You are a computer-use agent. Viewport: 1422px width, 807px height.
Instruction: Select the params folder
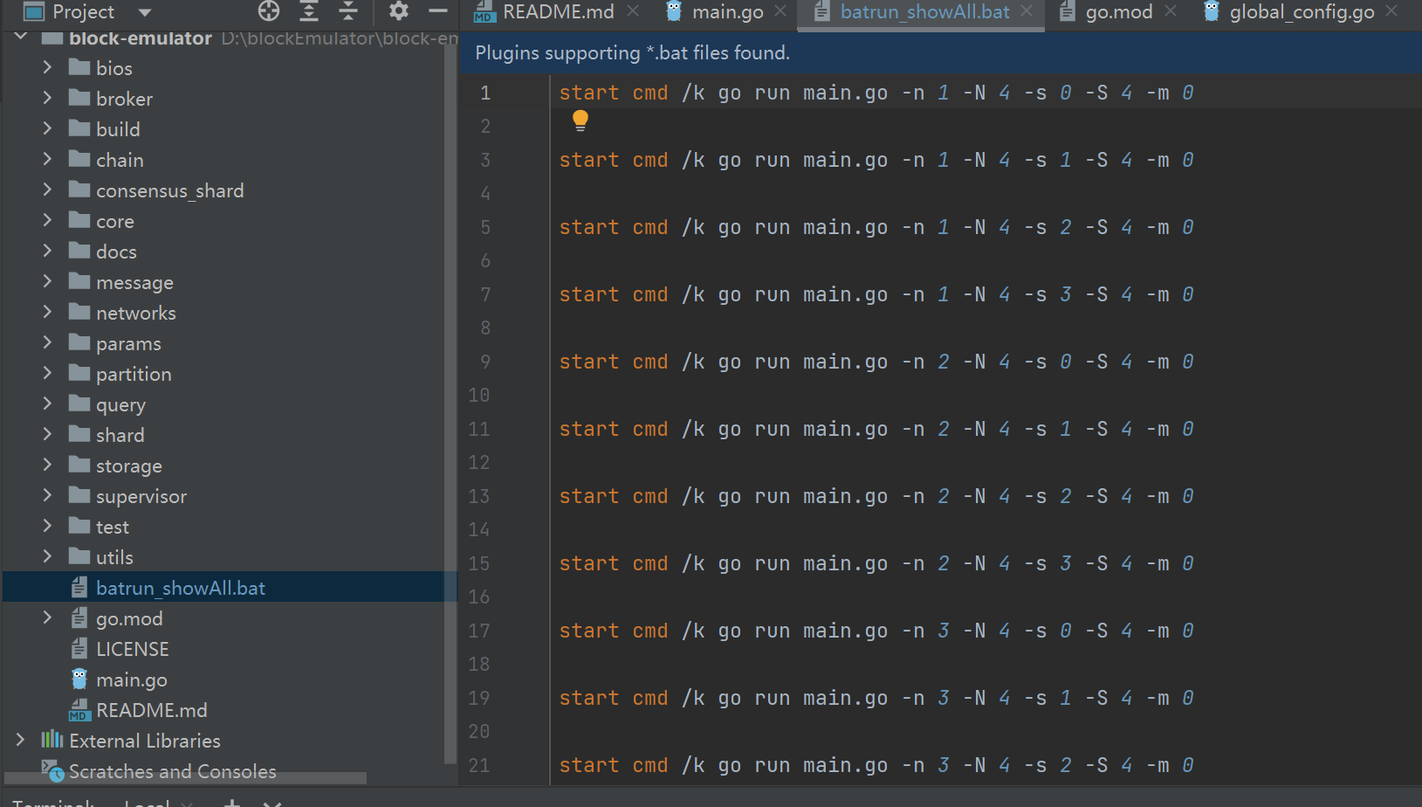(128, 343)
